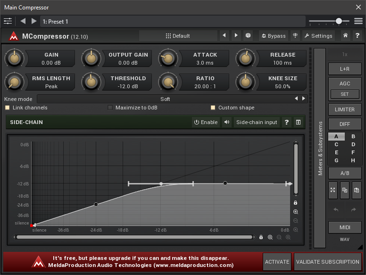Reset the graph horizontal zoom
Viewport: 366px width, 275px height.
coord(288,237)
